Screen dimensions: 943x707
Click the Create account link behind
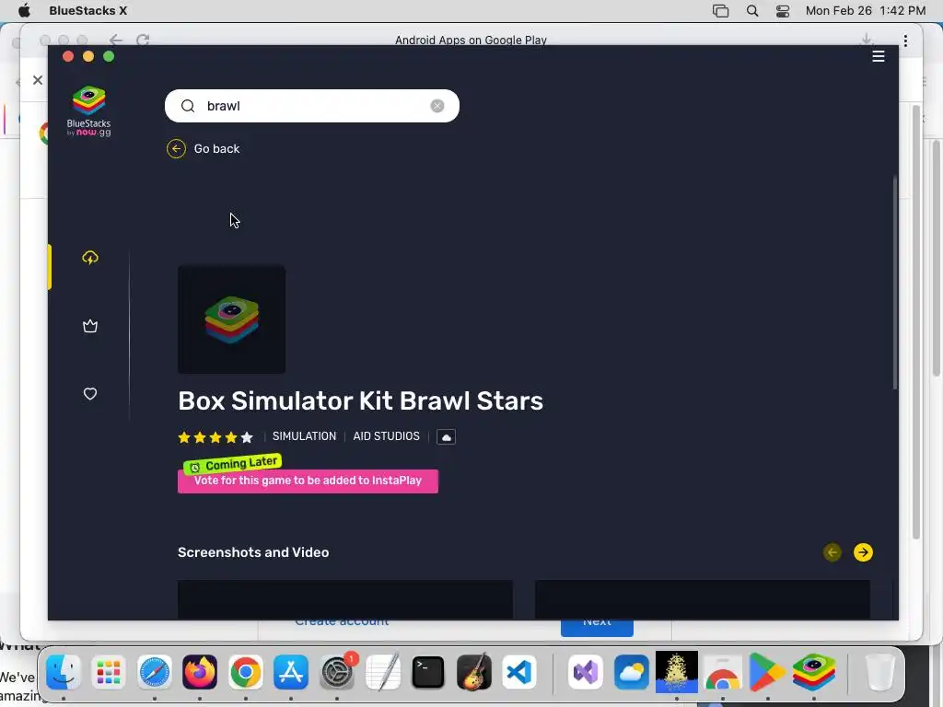(342, 623)
